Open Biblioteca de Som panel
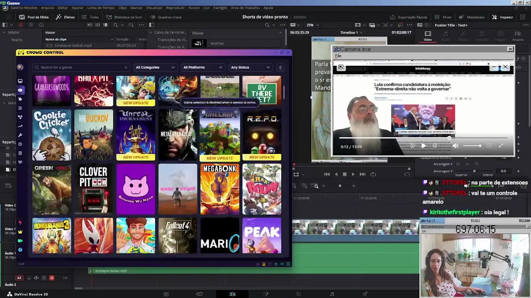The height and width of the screenshot is (298, 531). point(124,17)
